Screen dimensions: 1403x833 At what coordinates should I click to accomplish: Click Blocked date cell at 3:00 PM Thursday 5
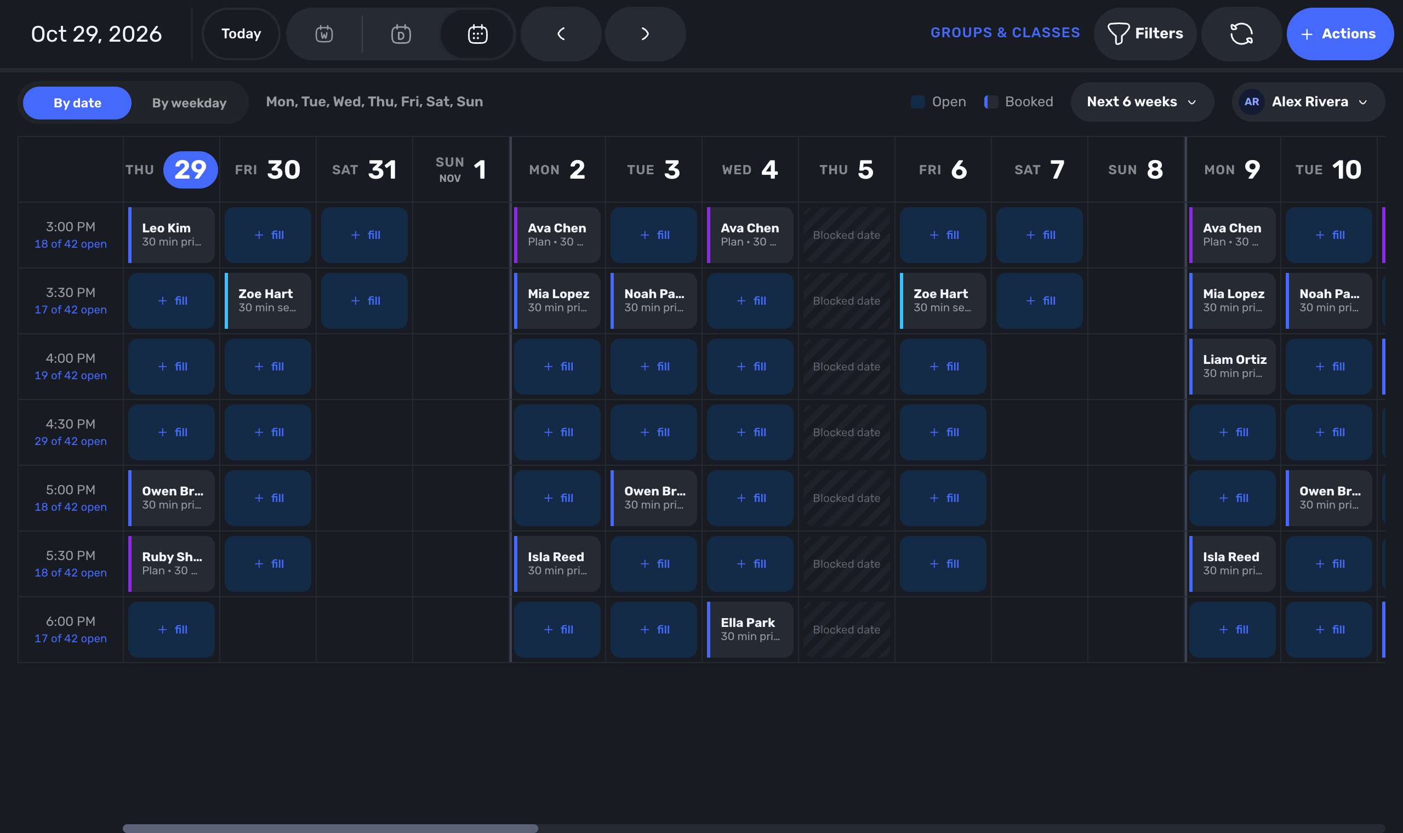pyautogui.click(x=846, y=235)
